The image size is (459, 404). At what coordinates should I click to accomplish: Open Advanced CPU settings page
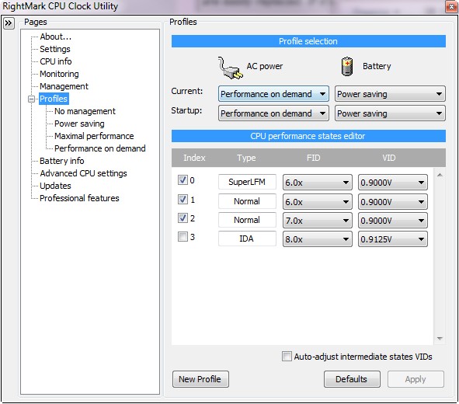click(x=83, y=173)
